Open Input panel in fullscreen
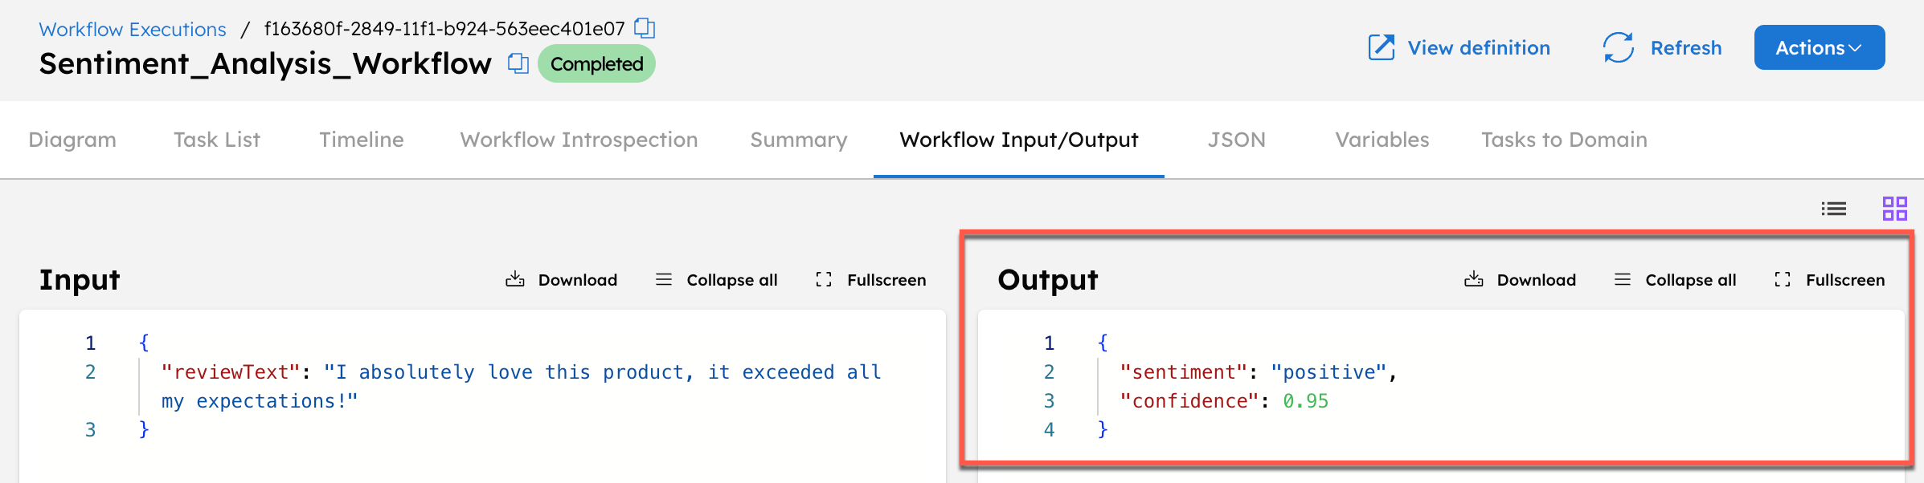 coord(870,279)
